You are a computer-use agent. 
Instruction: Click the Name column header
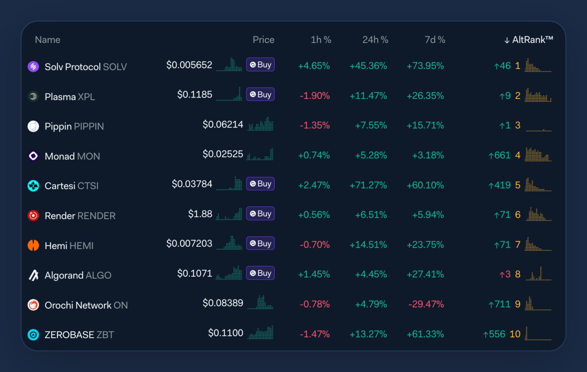(48, 40)
